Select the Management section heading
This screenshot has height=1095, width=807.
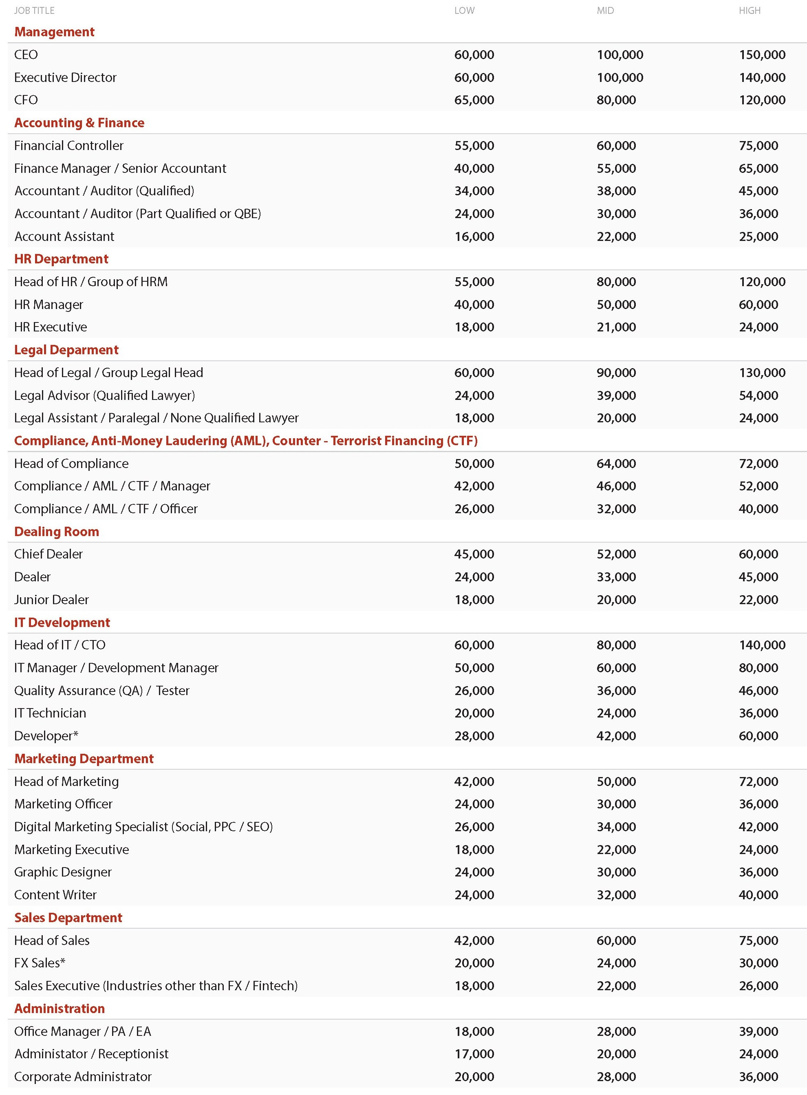54,32
